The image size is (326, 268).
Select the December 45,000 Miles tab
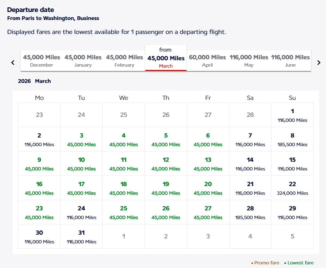42,61
